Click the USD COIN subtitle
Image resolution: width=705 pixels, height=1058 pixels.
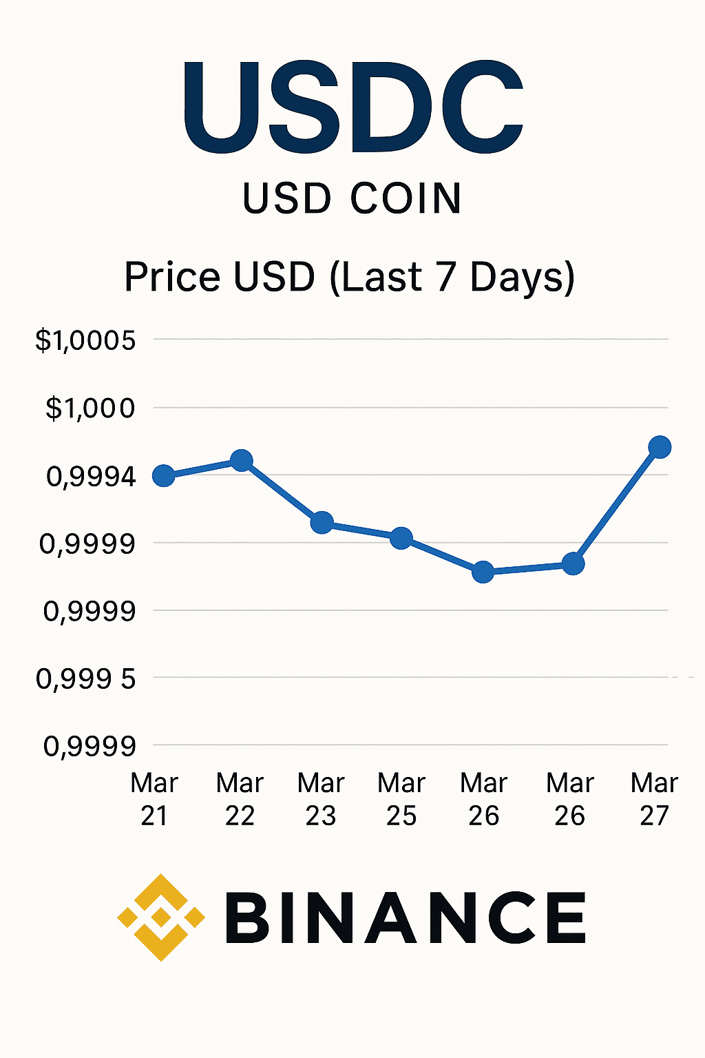[352, 199]
